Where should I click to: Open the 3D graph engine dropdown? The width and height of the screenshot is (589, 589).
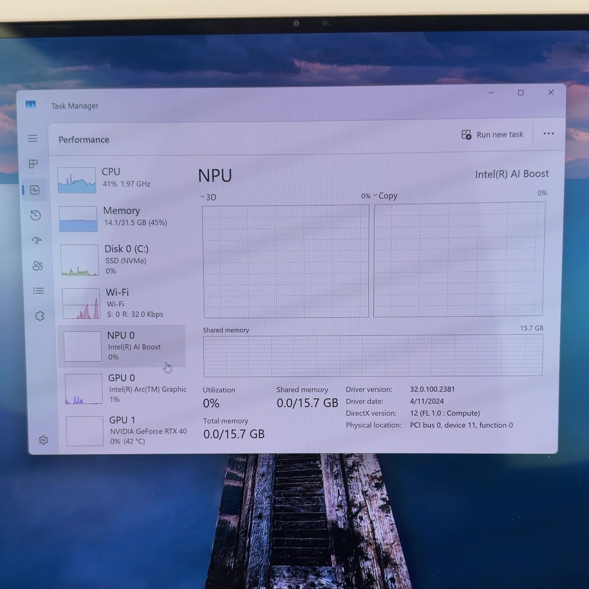[x=208, y=197]
